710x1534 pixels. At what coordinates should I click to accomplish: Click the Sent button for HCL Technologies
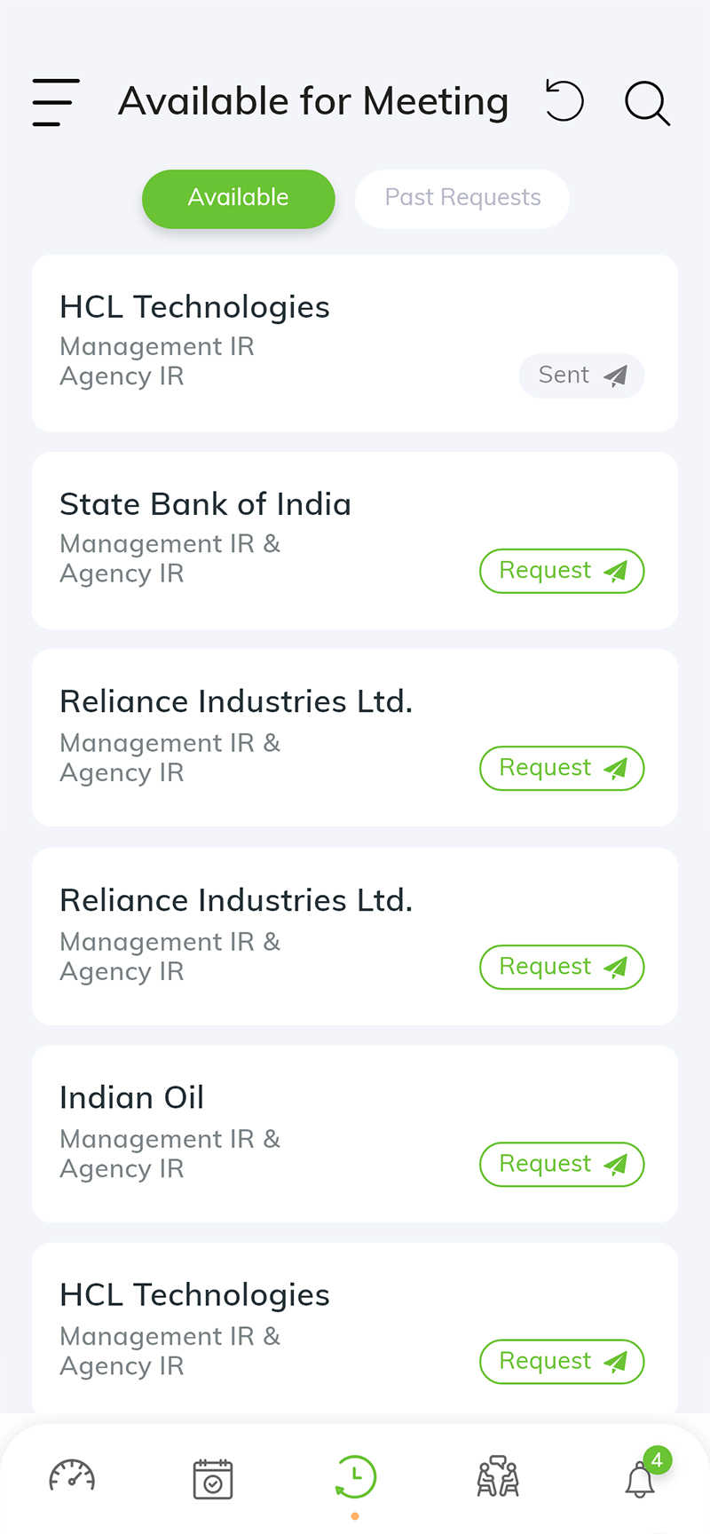tap(581, 376)
